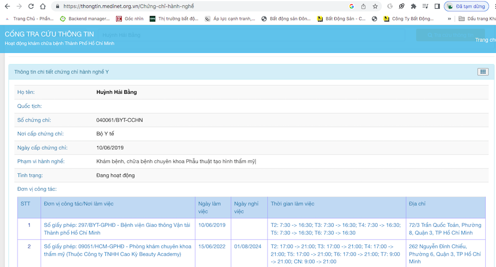Click the grid view icon in panel header
496x267 pixels.
click(x=483, y=72)
